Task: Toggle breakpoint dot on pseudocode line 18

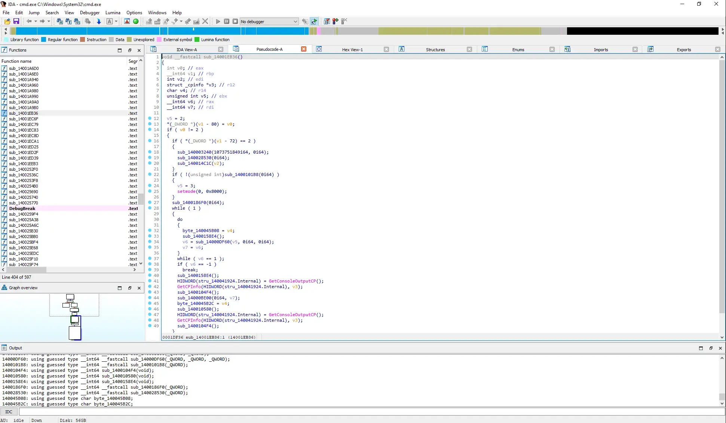Action: (150, 152)
